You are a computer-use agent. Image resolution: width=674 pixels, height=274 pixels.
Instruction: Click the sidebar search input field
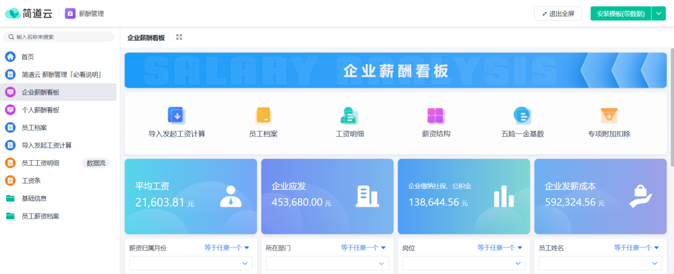click(x=62, y=37)
